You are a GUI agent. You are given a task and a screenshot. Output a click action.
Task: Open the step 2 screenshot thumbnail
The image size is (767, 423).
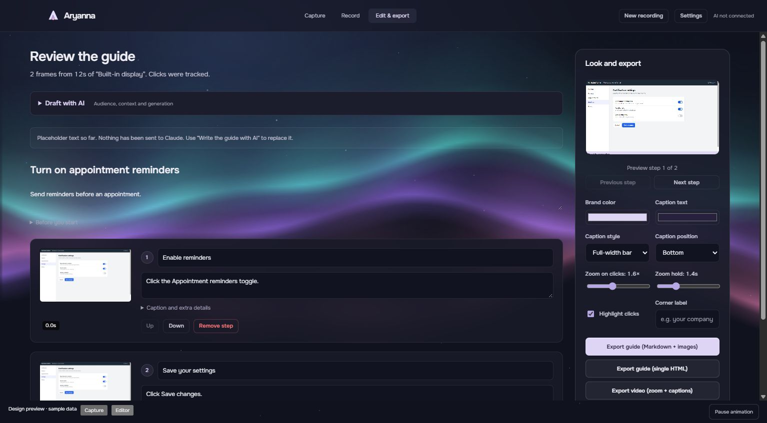85,381
